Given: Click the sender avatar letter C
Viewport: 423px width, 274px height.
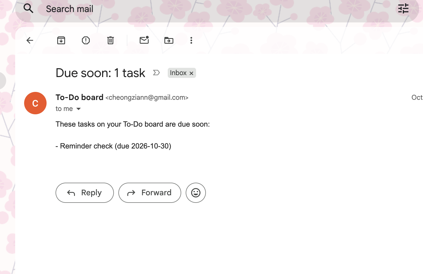Looking at the screenshot, I should [x=35, y=103].
